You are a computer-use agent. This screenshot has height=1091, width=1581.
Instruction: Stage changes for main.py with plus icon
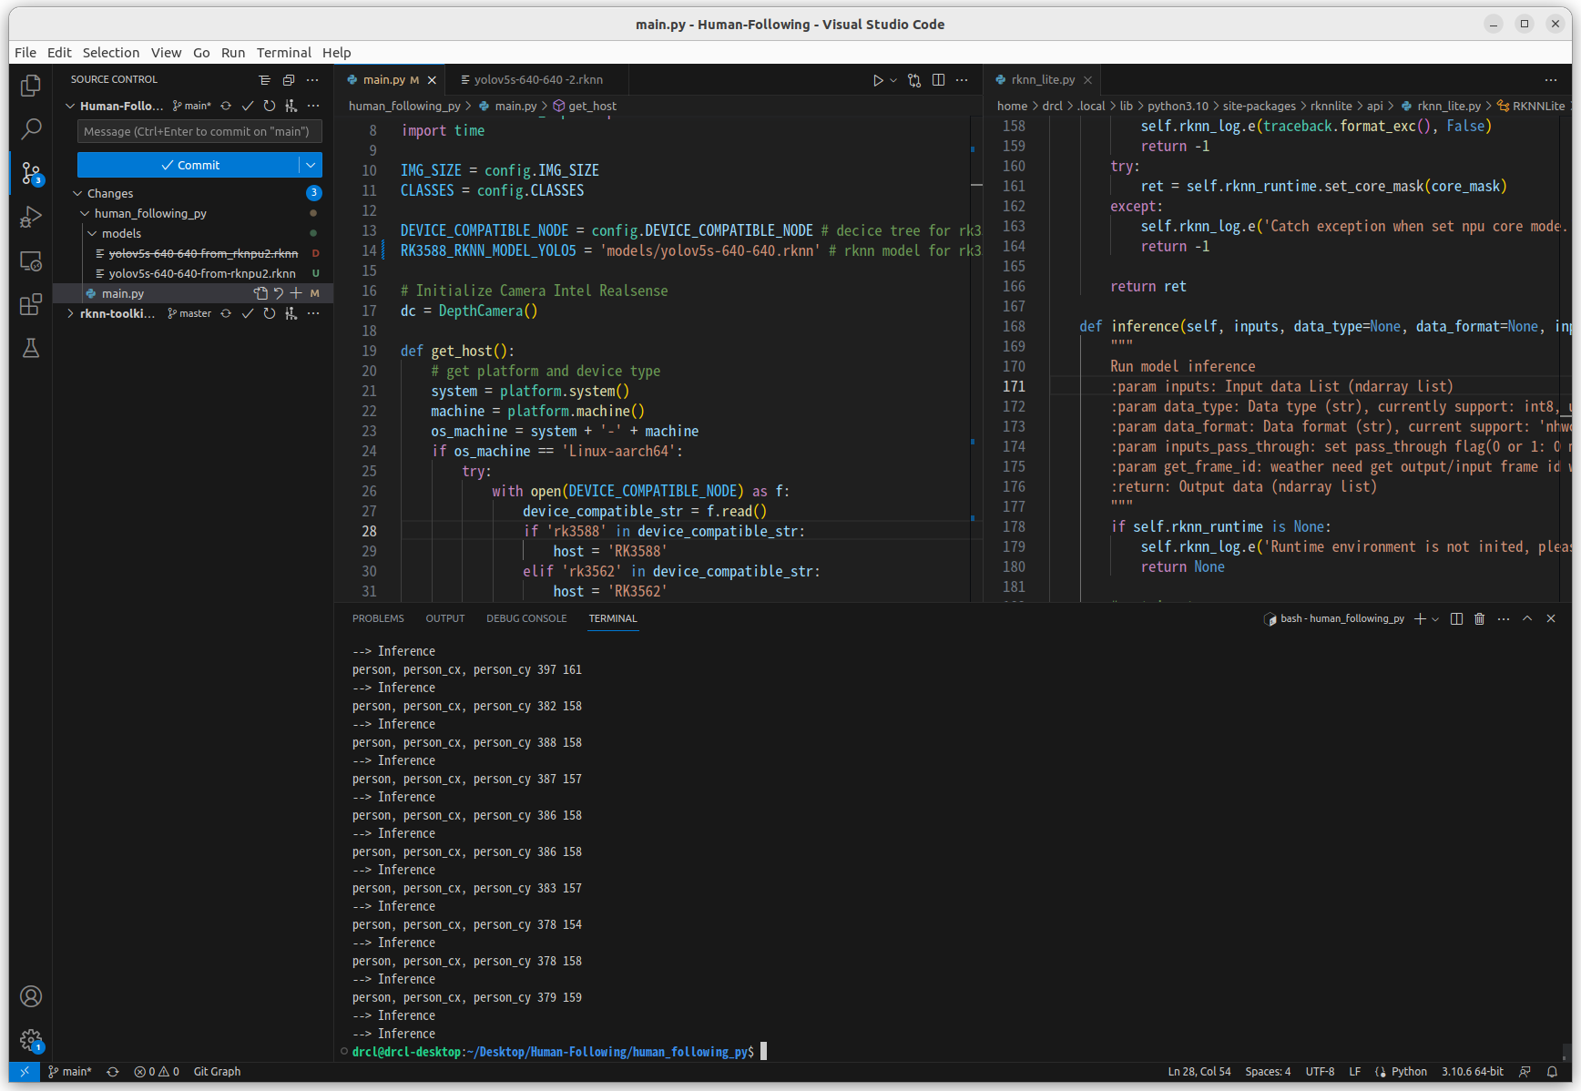pyautogui.click(x=296, y=293)
